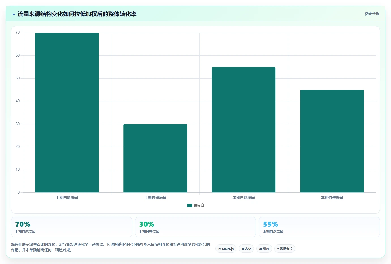Viewport: 391px width, 264px height.
Task: Click the 本期自然流量 x-axis label
Action: click(243, 198)
